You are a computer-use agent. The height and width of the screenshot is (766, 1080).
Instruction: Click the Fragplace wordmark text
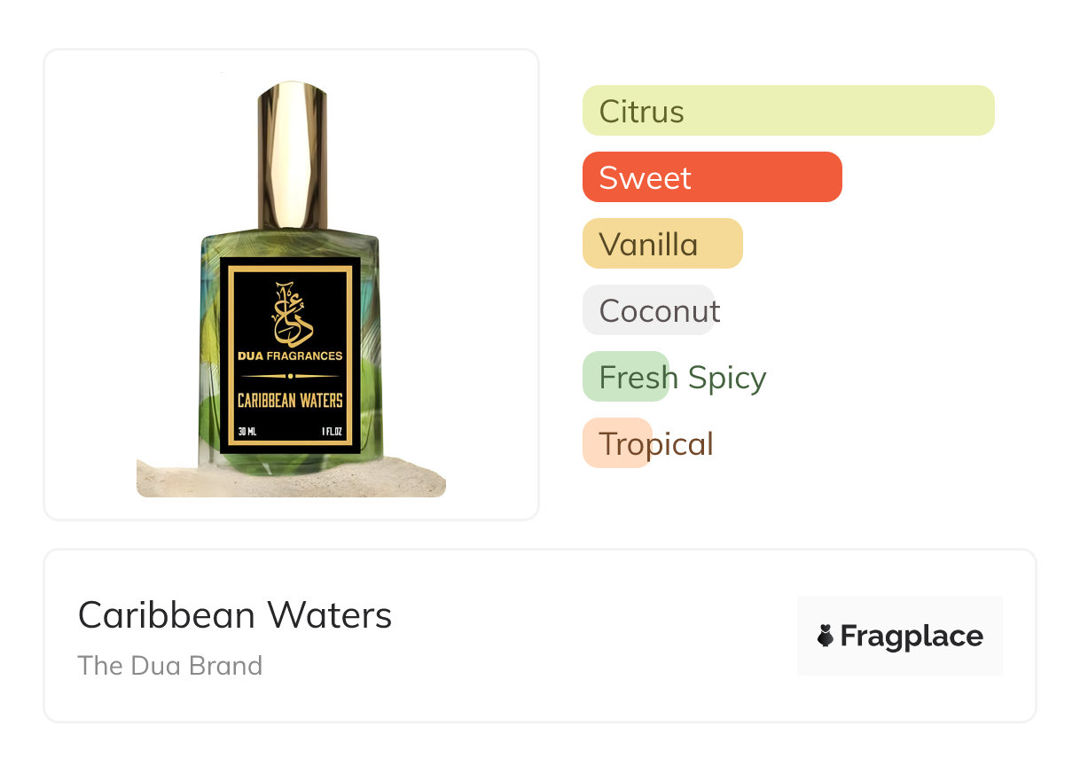[912, 636]
